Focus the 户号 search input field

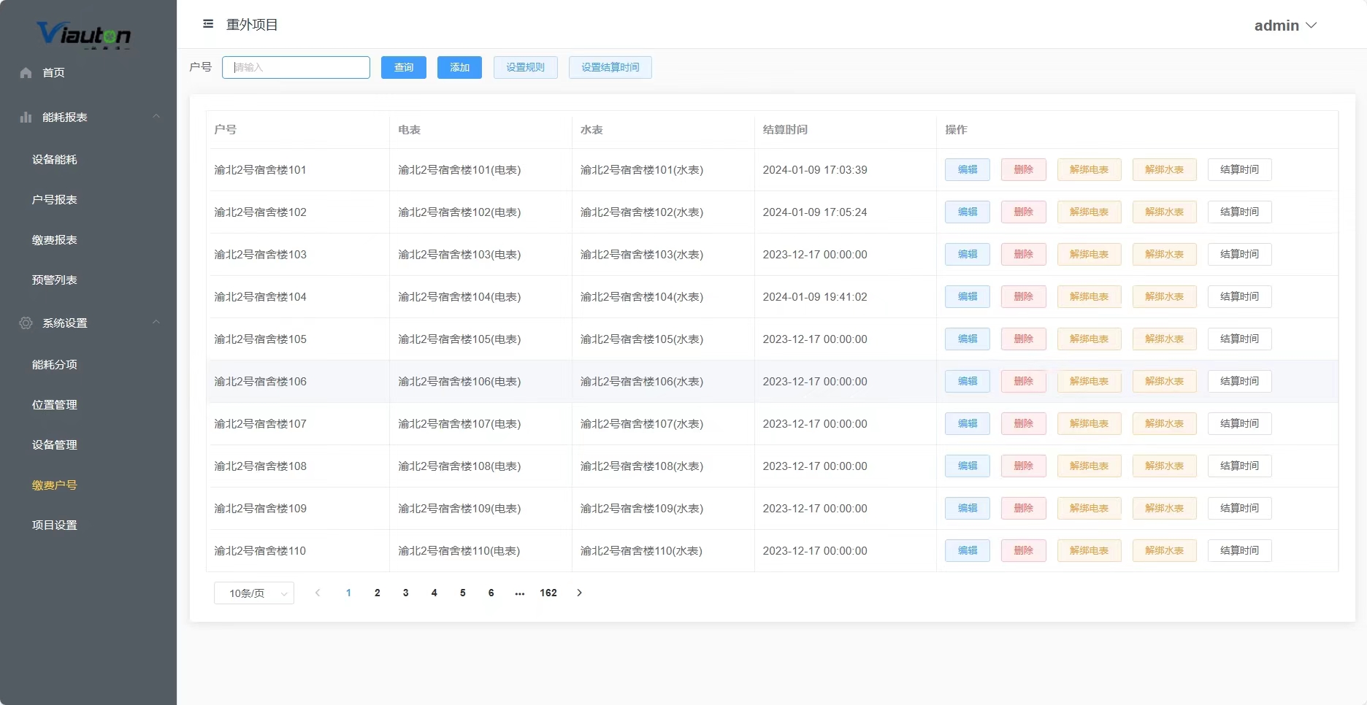[296, 67]
